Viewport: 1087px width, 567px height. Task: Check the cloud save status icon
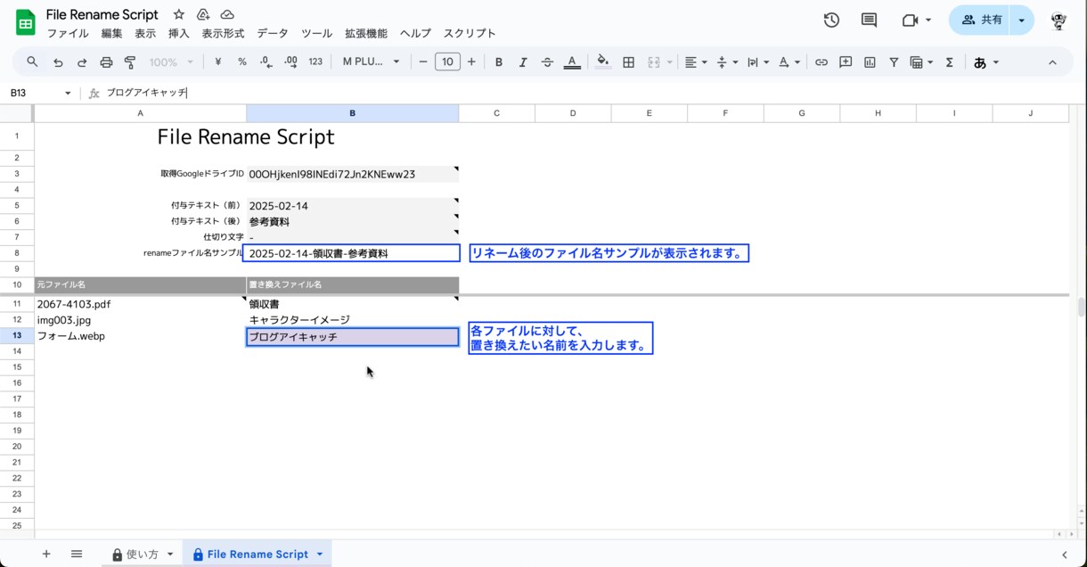(227, 14)
